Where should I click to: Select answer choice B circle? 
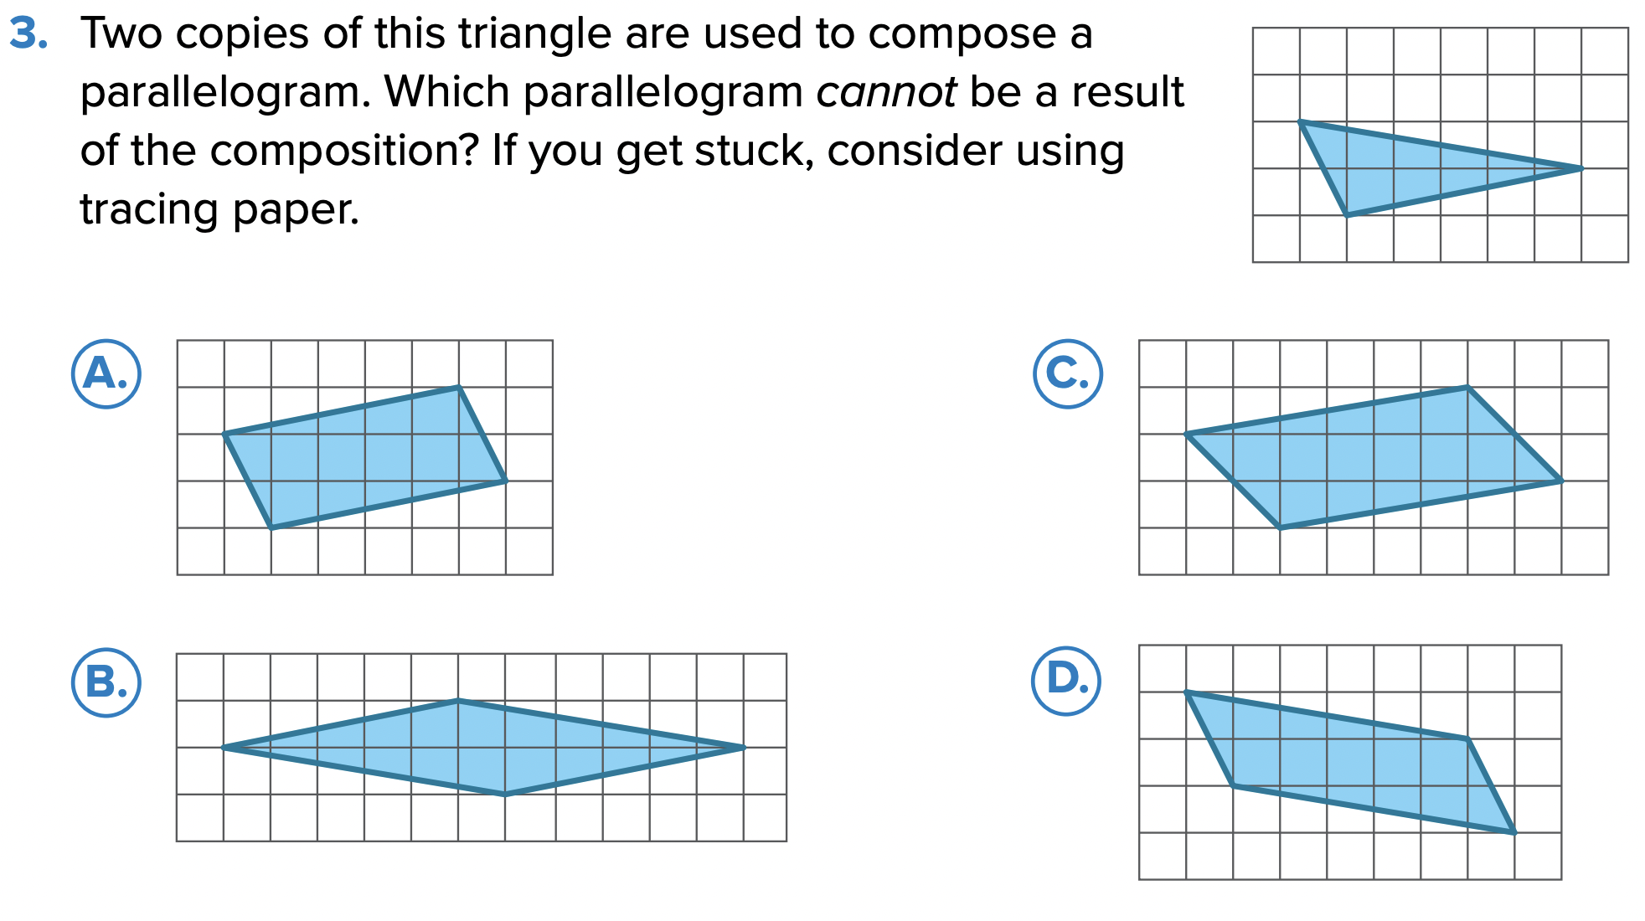coord(106,682)
